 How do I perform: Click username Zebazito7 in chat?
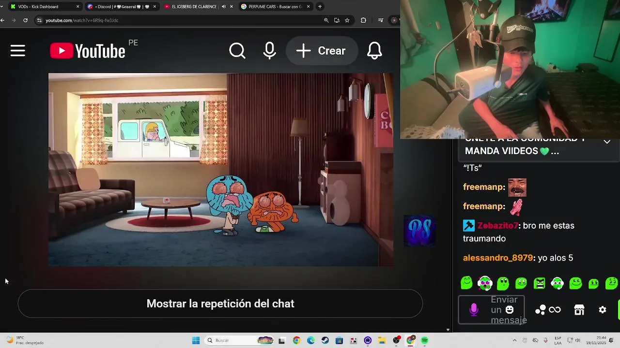point(498,226)
